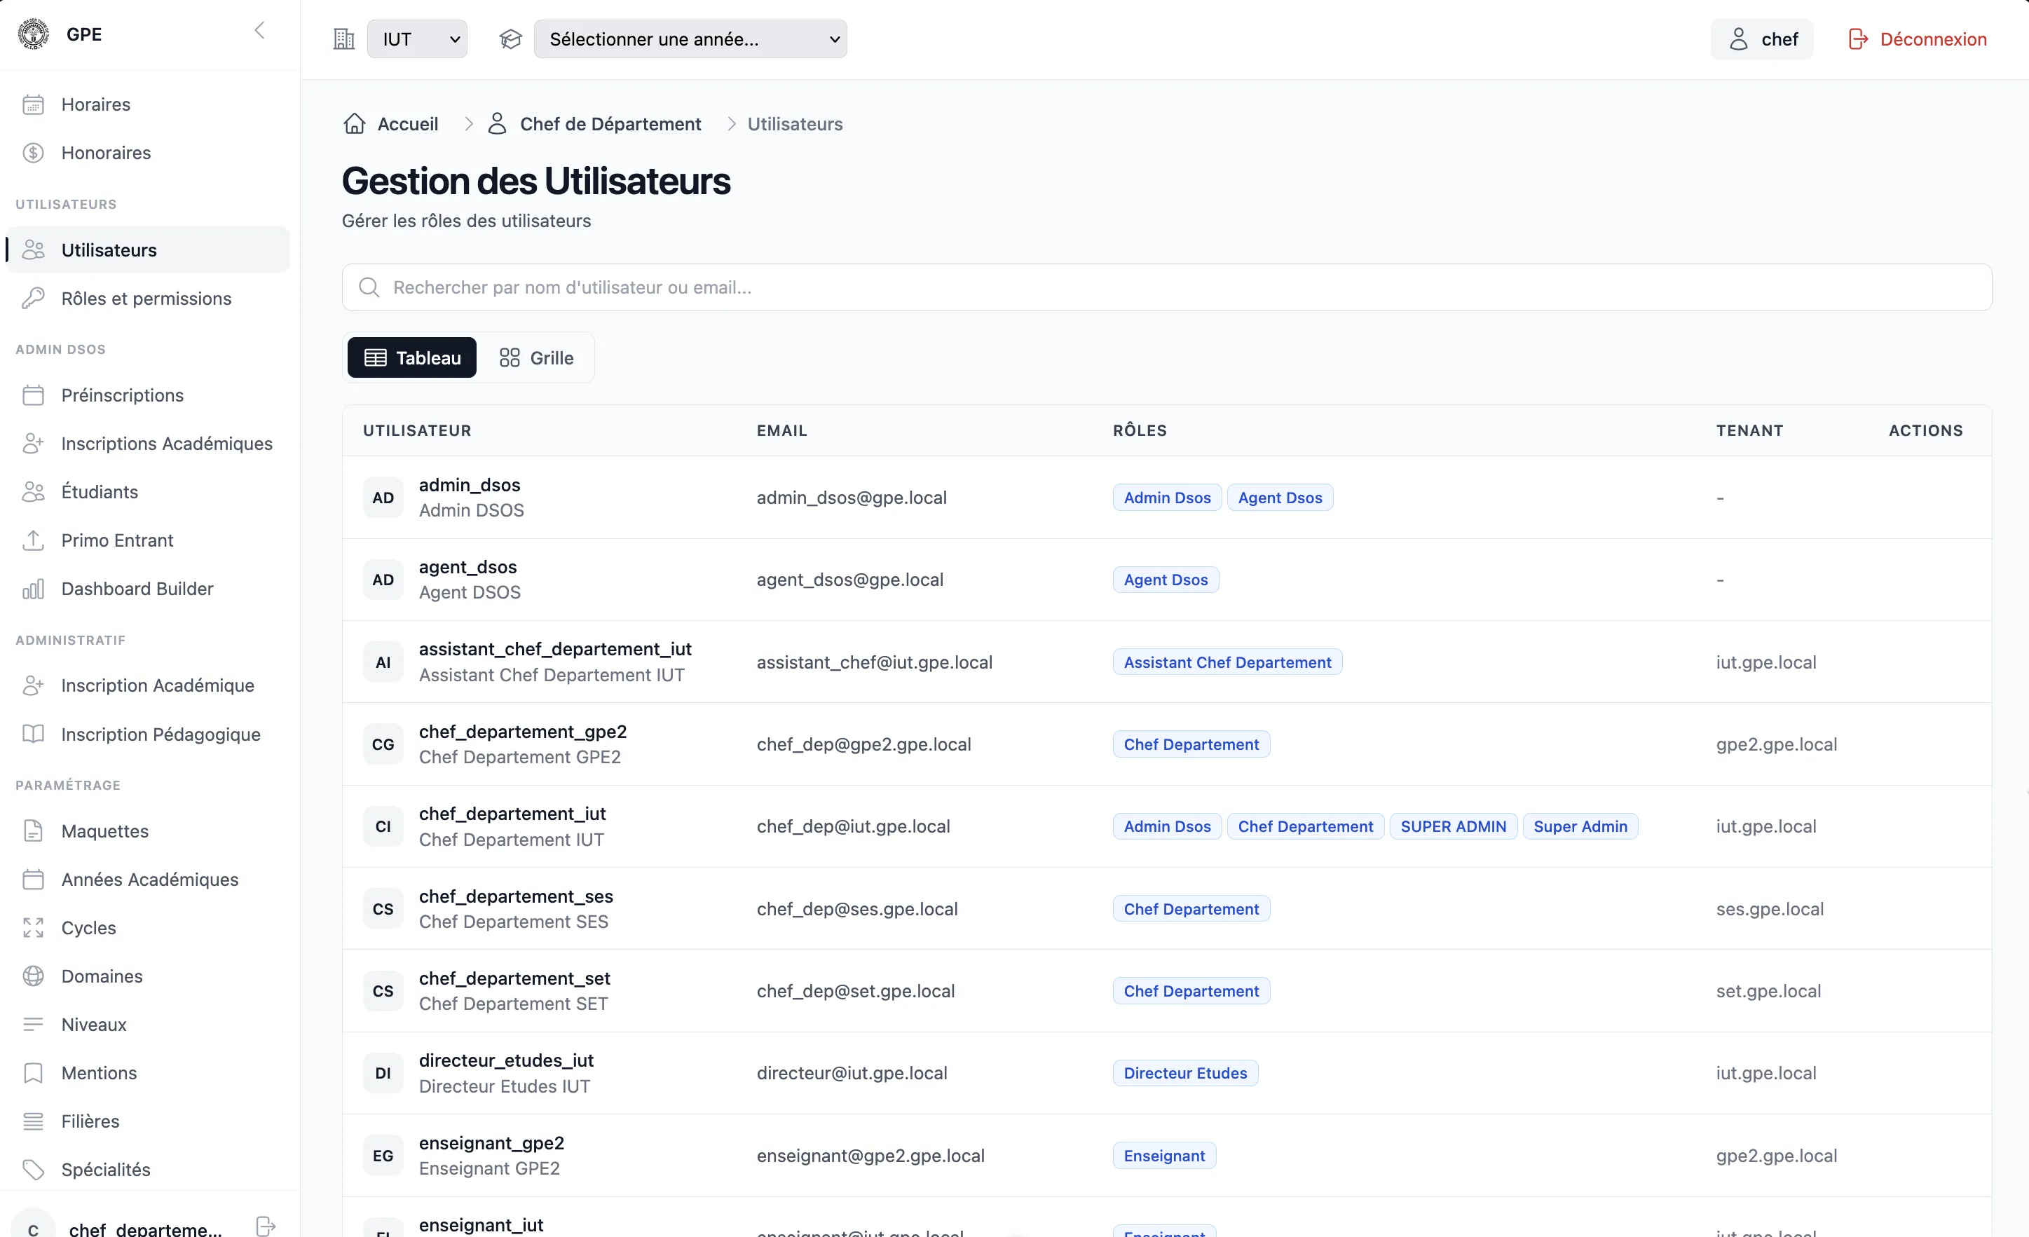Switch to Grille view
Screen dimensions: 2029x1237
pos(536,357)
